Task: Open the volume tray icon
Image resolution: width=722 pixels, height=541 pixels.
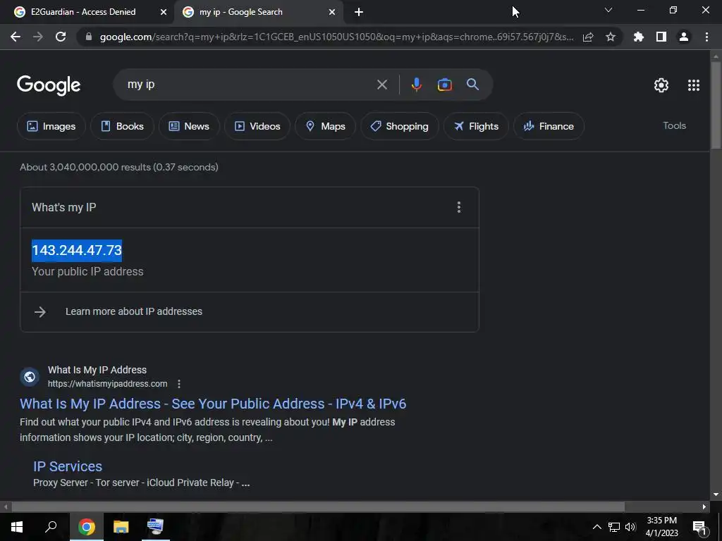Action: point(630,527)
